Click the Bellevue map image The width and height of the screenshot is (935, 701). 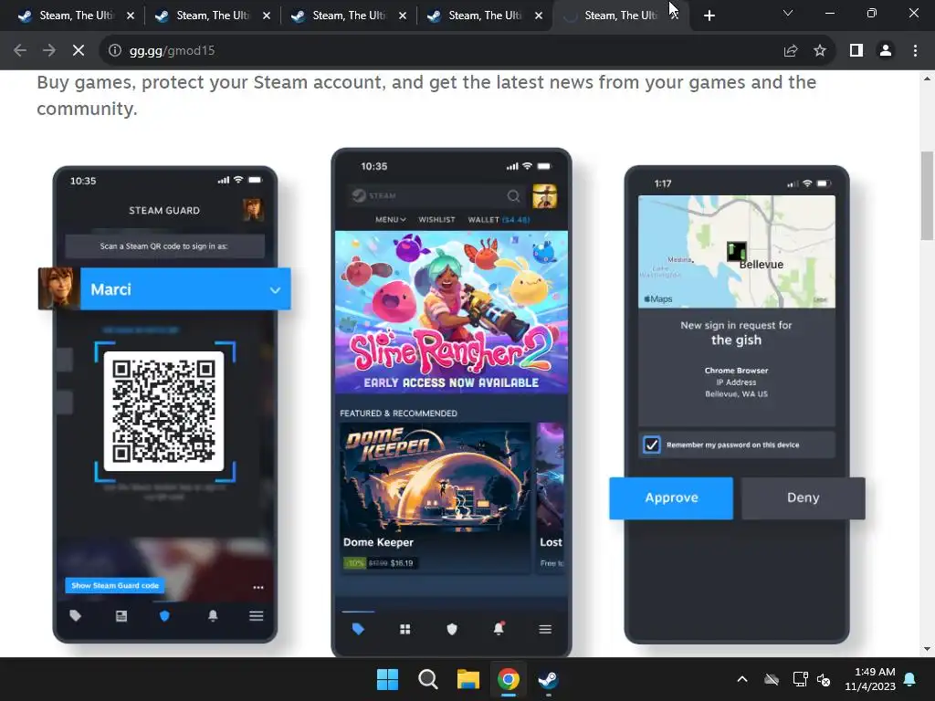pos(737,252)
